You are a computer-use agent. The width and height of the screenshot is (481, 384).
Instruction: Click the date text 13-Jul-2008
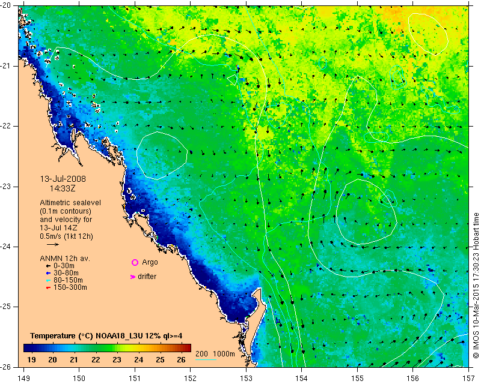[63, 179]
